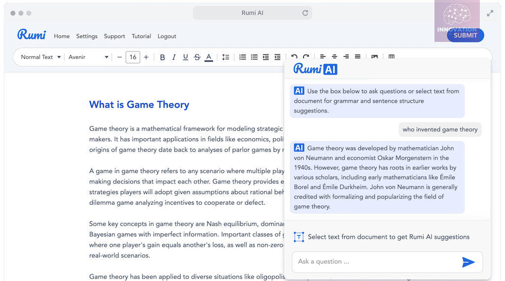505x281 pixels.
Task: Click the 'What is Game Theory' heading
Action: [x=139, y=105]
